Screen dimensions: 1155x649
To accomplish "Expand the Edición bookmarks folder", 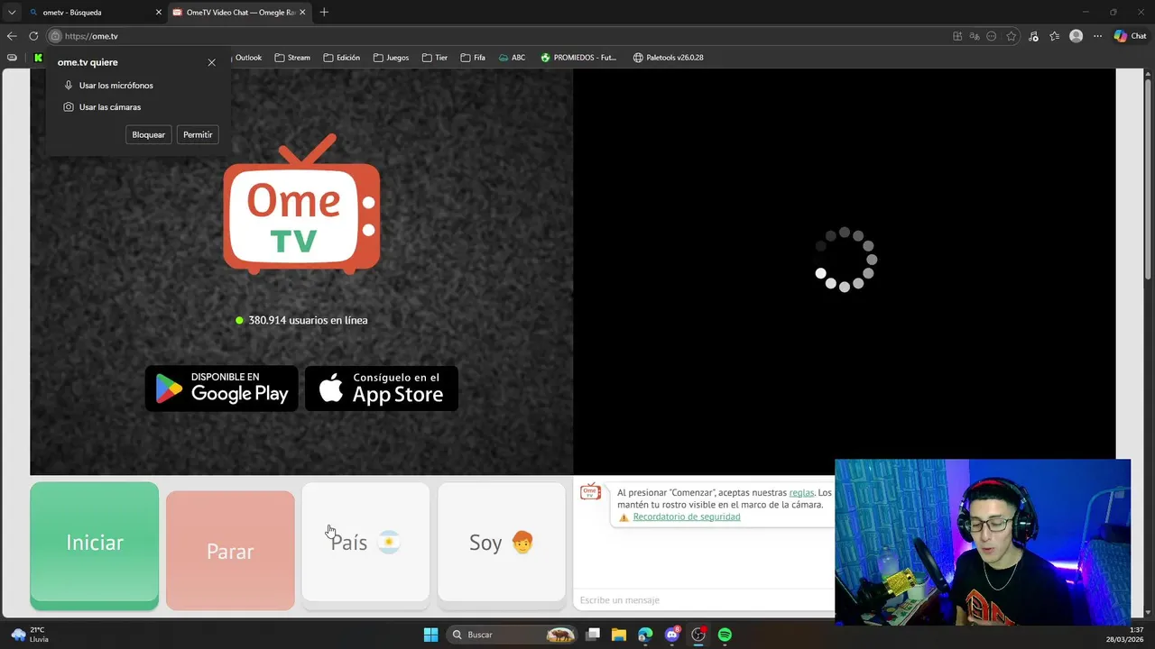I will (341, 58).
